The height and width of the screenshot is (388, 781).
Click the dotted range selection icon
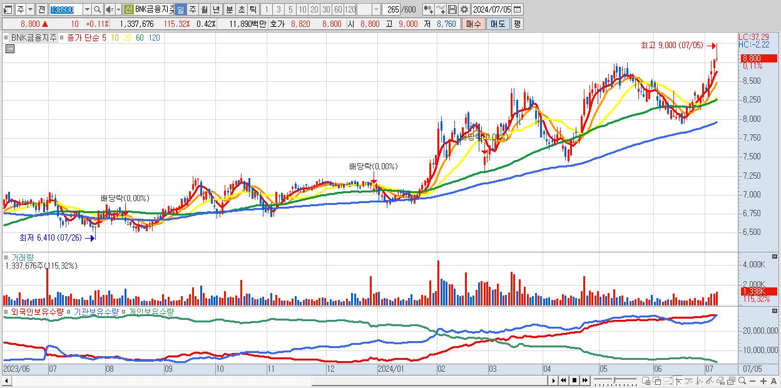tap(667, 381)
